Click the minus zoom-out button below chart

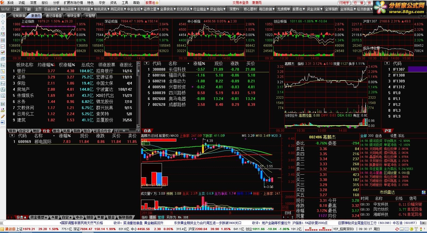(x=288, y=217)
